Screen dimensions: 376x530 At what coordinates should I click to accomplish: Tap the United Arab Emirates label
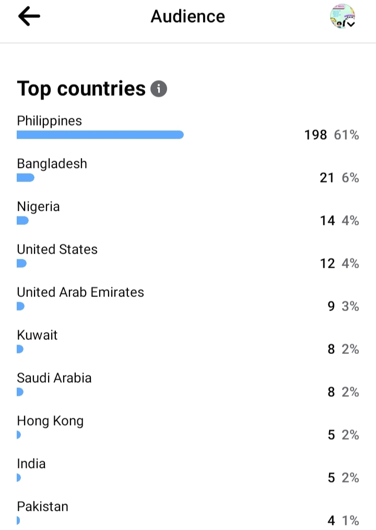80,292
